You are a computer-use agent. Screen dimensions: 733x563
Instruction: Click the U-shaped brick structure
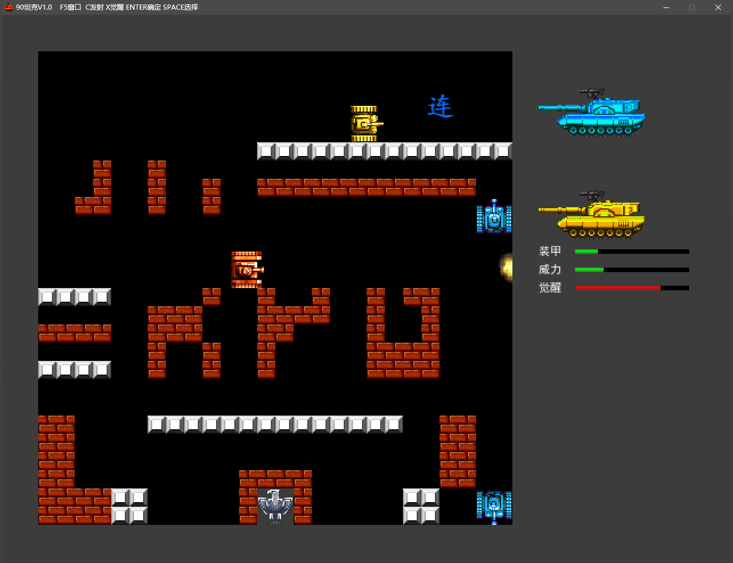pos(403,333)
